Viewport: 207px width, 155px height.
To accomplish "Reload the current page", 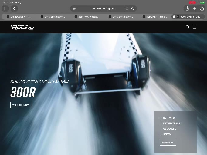I will tap(133, 8).
